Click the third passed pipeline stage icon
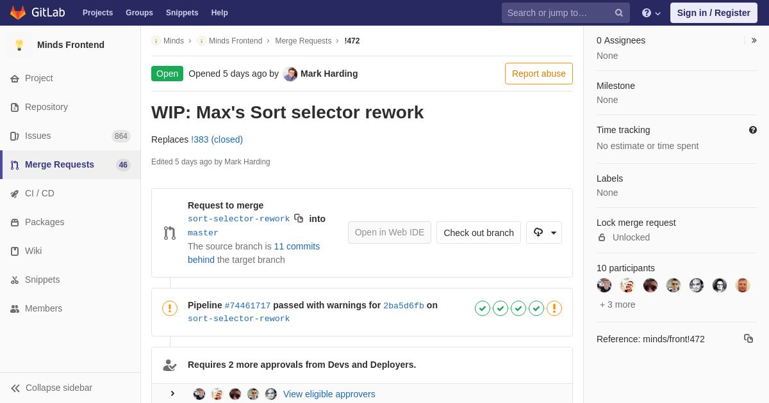Screen dimensions: 769x403 (518, 308)
